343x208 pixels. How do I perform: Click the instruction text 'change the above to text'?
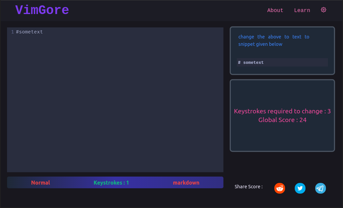[x=270, y=37]
